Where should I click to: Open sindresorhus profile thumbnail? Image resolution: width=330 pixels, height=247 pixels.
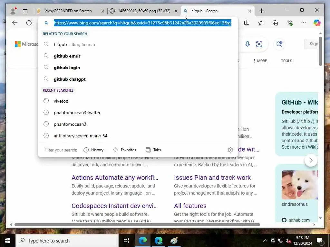click(x=300, y=185)
